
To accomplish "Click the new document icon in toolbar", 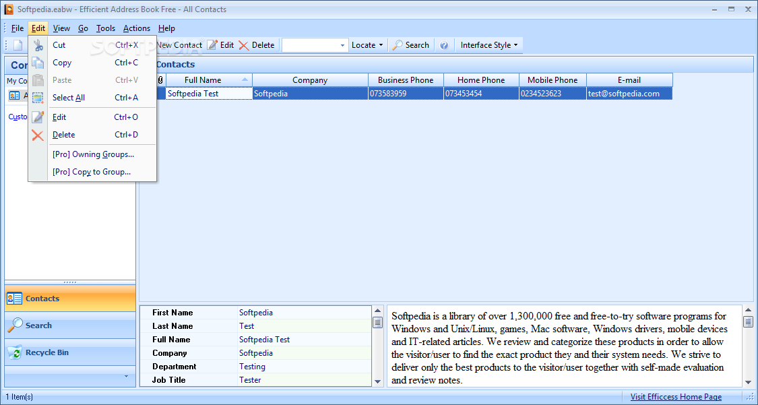I will point(18,45).
